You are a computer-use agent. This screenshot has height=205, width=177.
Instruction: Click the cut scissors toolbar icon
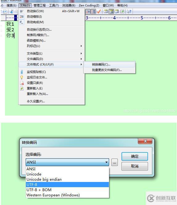[12, 12]
